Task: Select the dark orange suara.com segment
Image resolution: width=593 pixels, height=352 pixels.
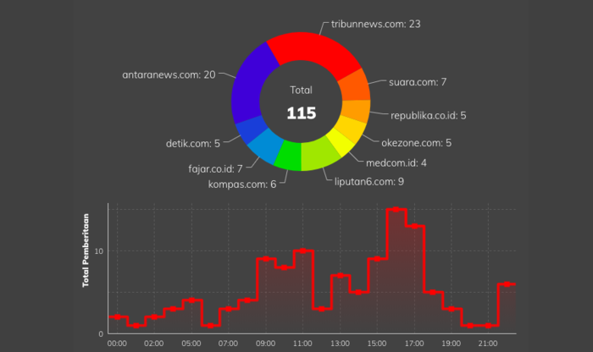Action: [x=355, y=86]
